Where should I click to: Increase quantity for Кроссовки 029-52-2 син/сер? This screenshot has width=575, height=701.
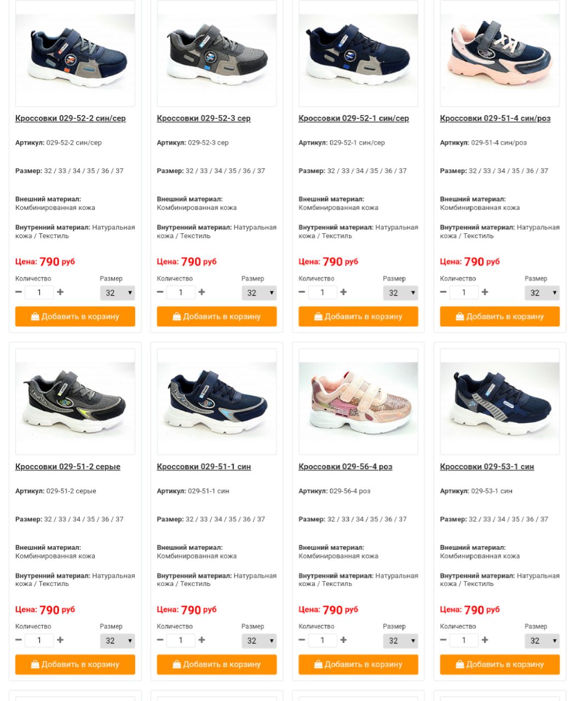pyautogui.click(x=60, y=292)
